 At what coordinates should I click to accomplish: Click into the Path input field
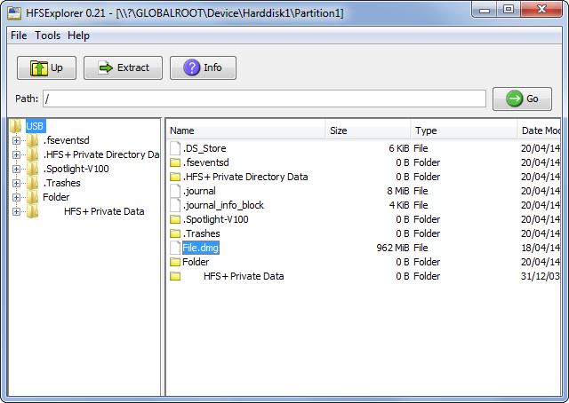tap(264, 99)
